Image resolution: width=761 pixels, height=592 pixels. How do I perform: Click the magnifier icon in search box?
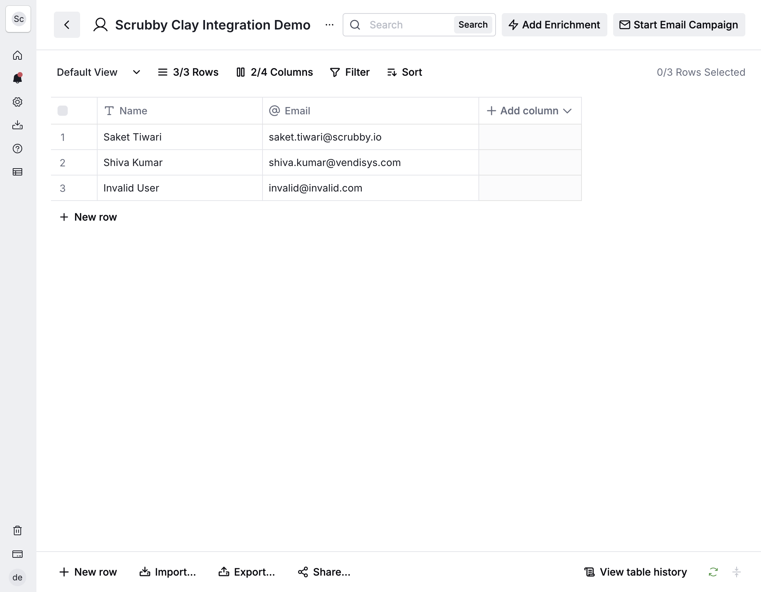tap(355, 25)
